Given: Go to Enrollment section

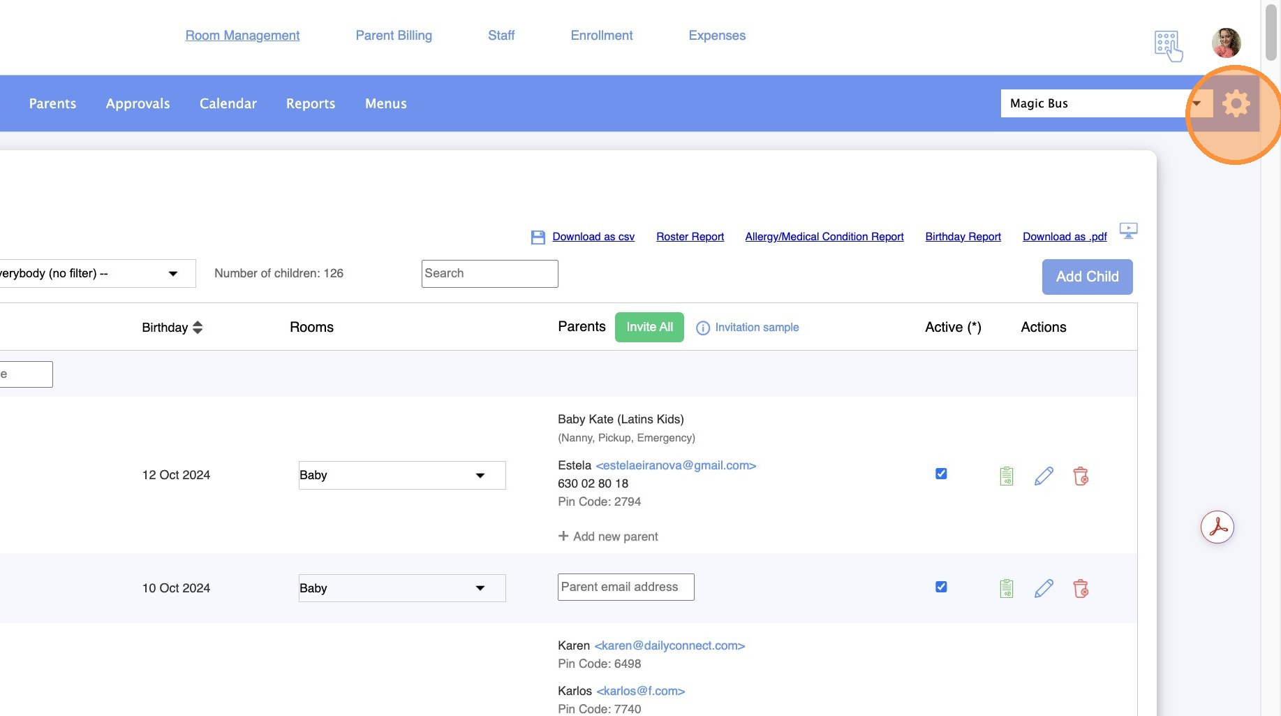Looking at the screenshot, I should pos(602,36).
